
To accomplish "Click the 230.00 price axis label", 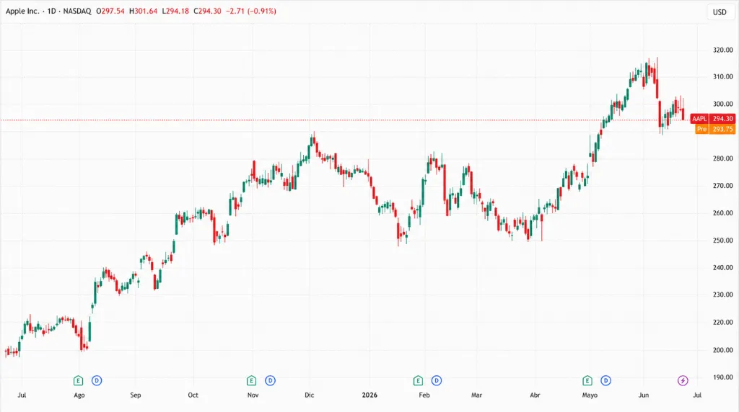I will click(x=722, y=295).
